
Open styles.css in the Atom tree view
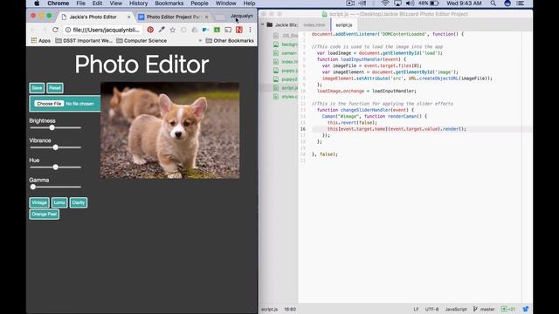pos(286,97)
